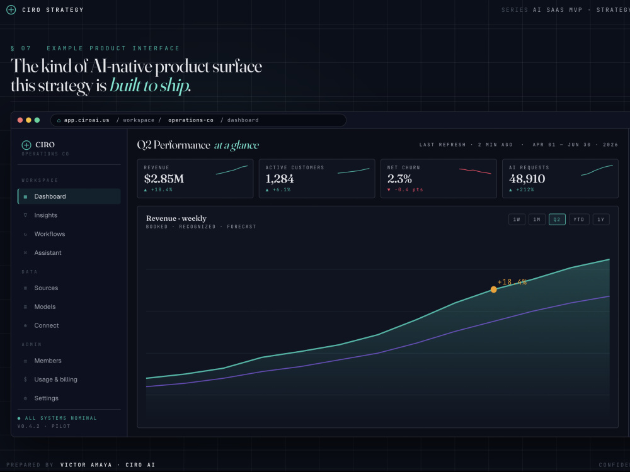Click the AI Requests sparkline
This screenshot has height=472, width=630.
point(597,170)
